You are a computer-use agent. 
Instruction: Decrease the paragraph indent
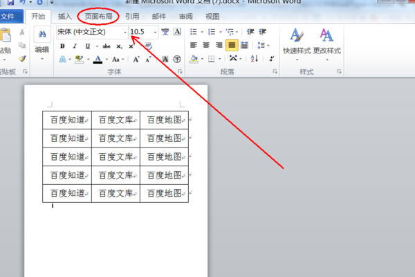pyautogui.click(x=250, y=32)
